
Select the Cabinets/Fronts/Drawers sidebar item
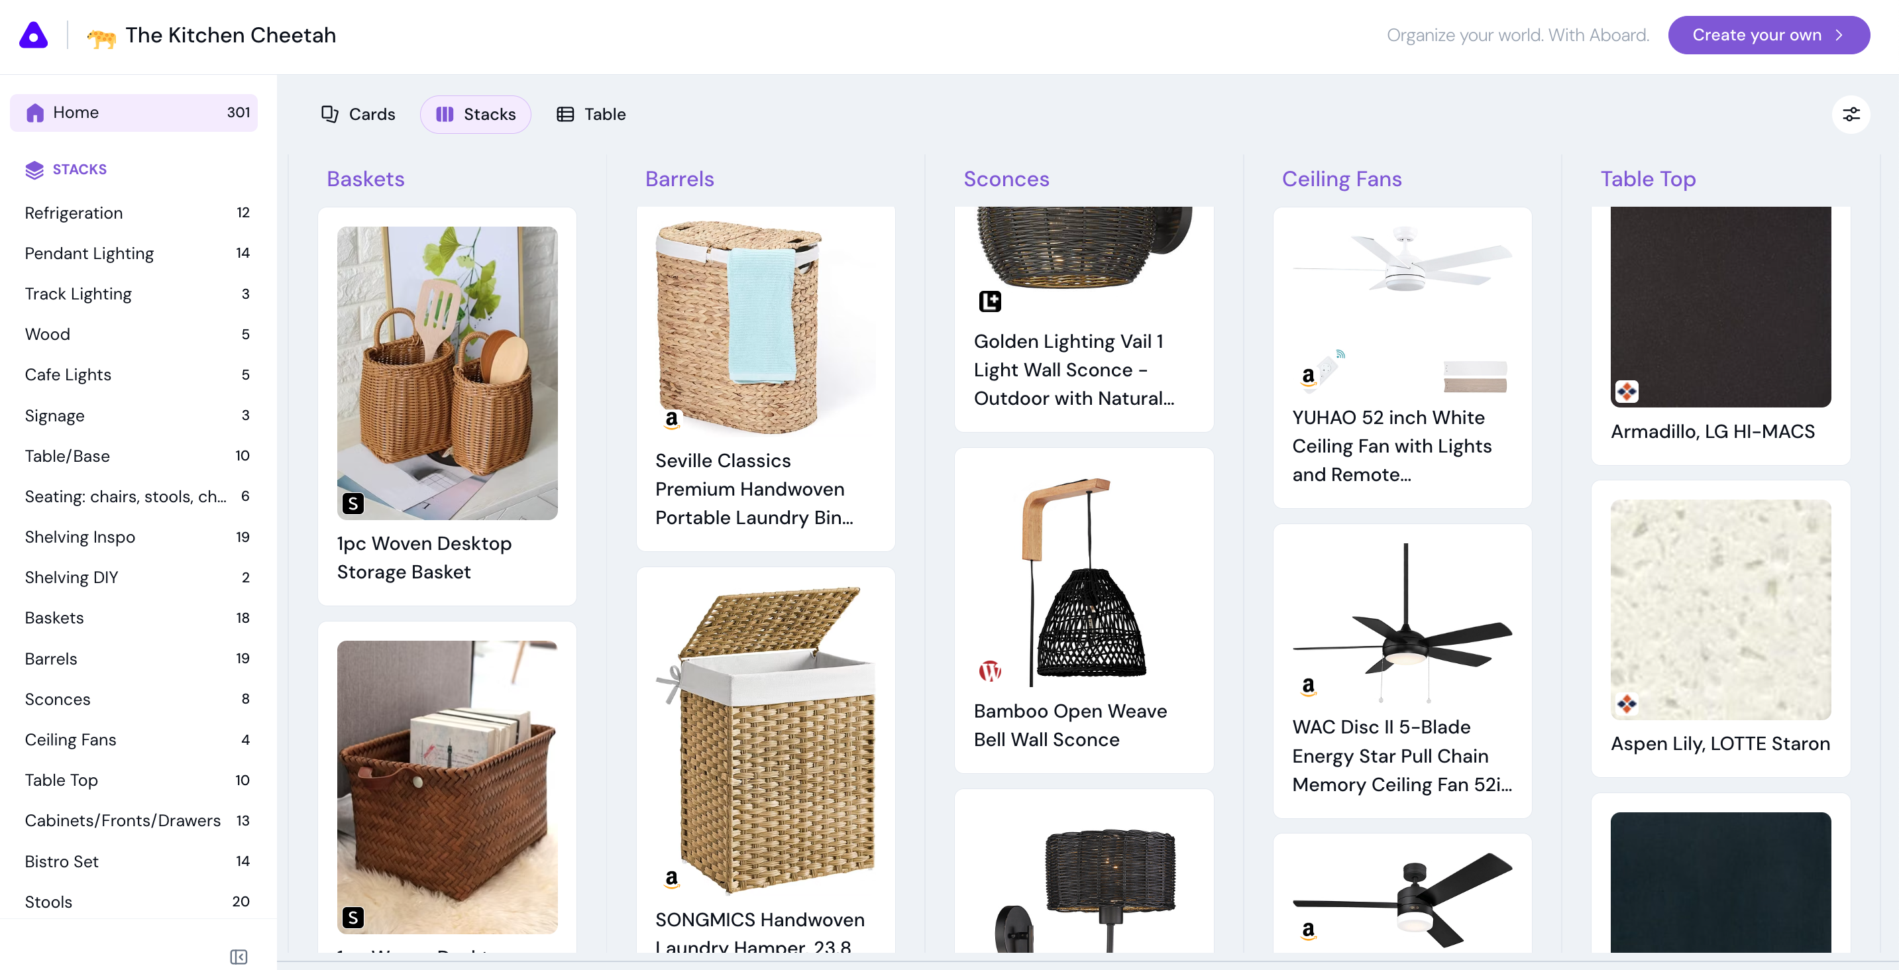121,820
